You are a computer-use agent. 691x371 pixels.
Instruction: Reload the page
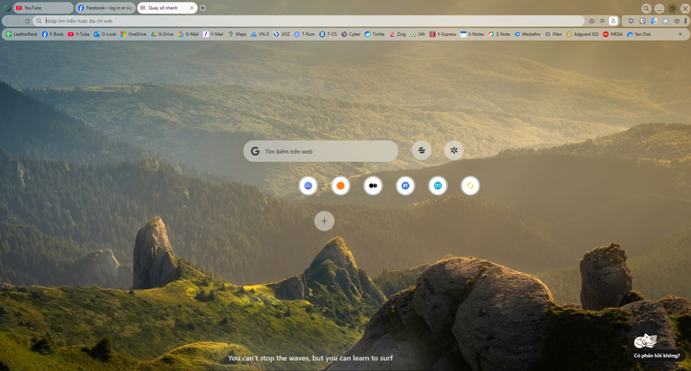click(27, 21)
